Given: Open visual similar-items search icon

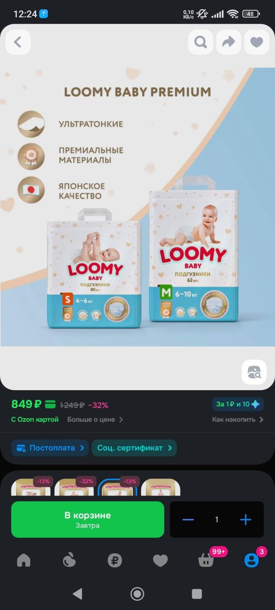Looking at the screenshot, I should pyautogui.click(x=254, y=372).
